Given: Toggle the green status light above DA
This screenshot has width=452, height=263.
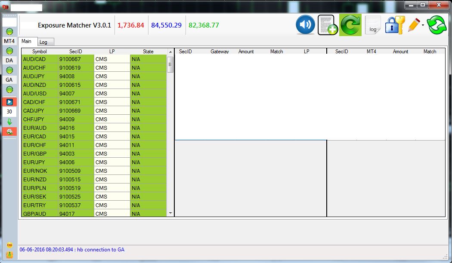Looking at the screenshot, I should pyautogui.click(x=9, y=51).
